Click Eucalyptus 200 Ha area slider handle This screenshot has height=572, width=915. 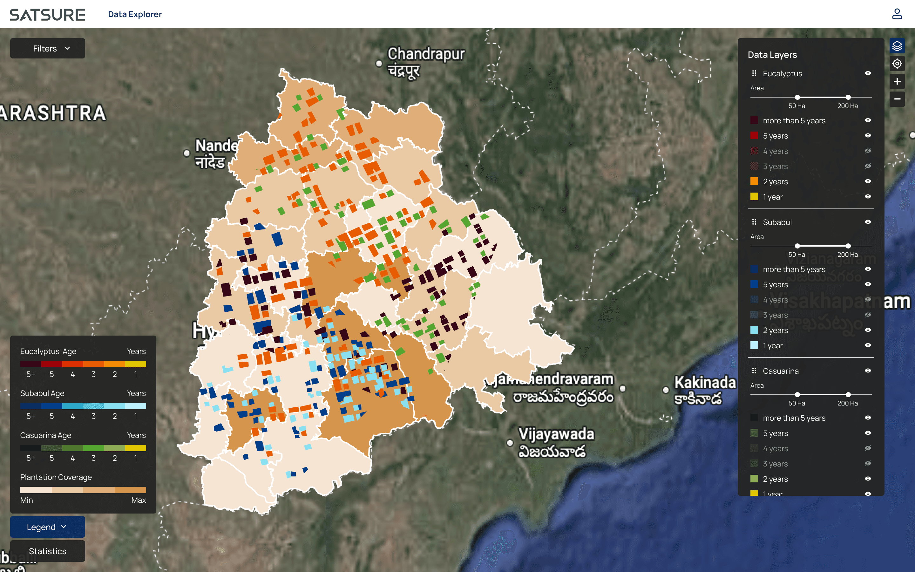click(x=848, y=97)
